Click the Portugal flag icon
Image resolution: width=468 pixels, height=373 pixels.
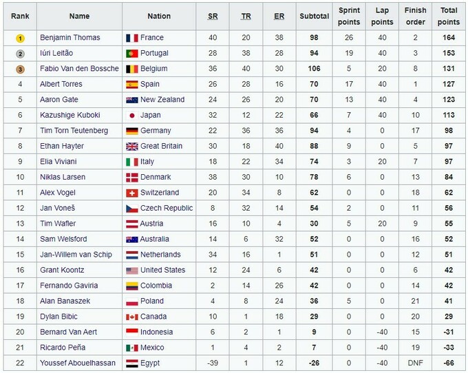(x=131, y=53)
